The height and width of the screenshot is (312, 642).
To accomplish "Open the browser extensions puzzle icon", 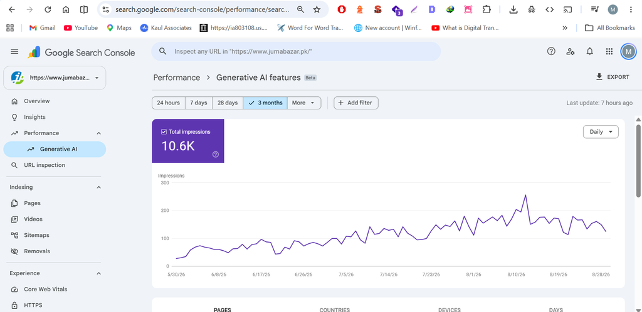I will [487, 9].
